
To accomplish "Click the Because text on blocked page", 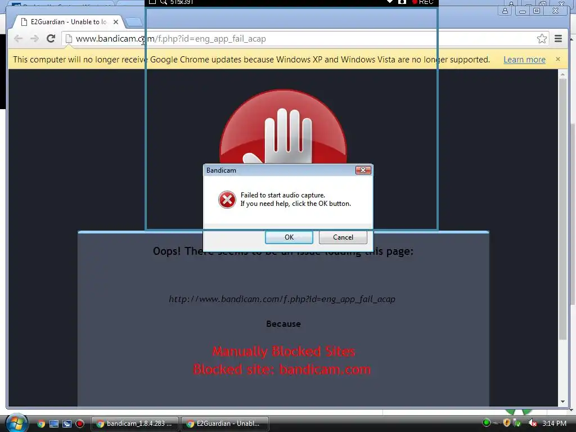I will pyautogui.click(x=283, y=324).
